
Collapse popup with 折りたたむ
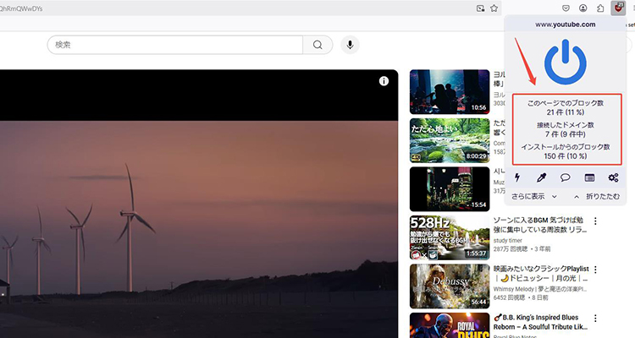tap(597, 197)
